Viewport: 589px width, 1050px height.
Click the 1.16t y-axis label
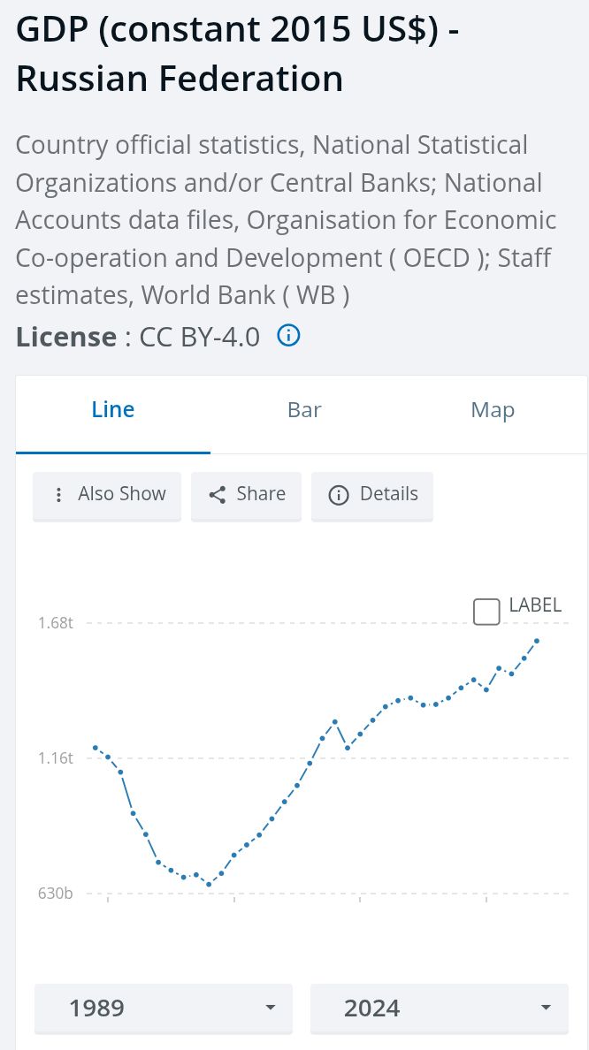click(55, 758)
